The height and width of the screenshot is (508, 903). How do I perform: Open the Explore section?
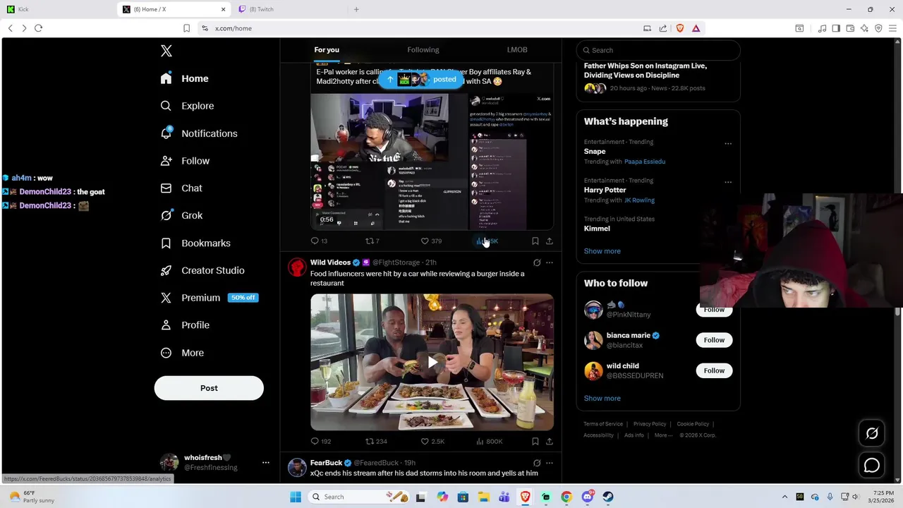click(187, 106)
